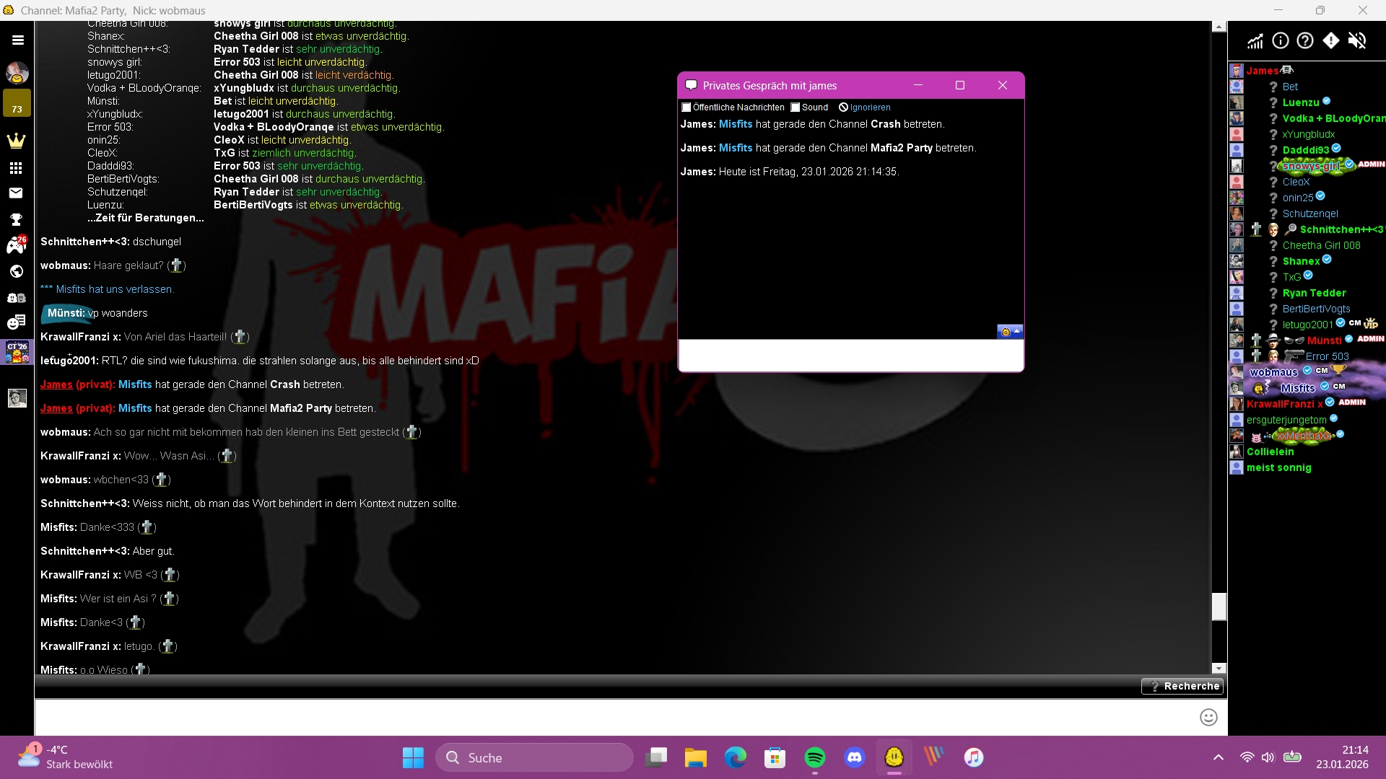Open Spotify from the taskbar
The image size is (1386, 779).
tap(815, 757)
